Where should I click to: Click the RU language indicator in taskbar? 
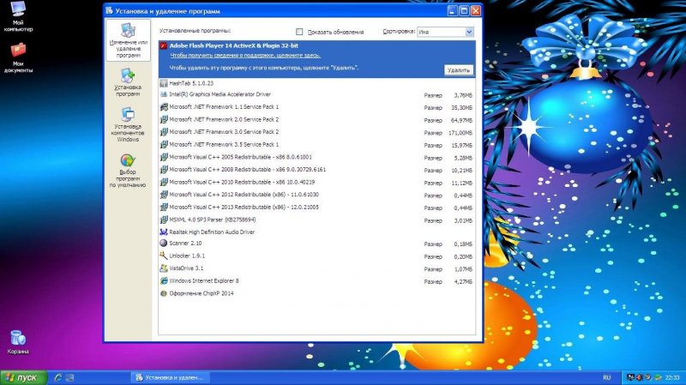(x=606, y=377)
